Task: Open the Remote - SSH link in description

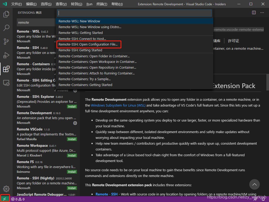Action: [107, 194]
